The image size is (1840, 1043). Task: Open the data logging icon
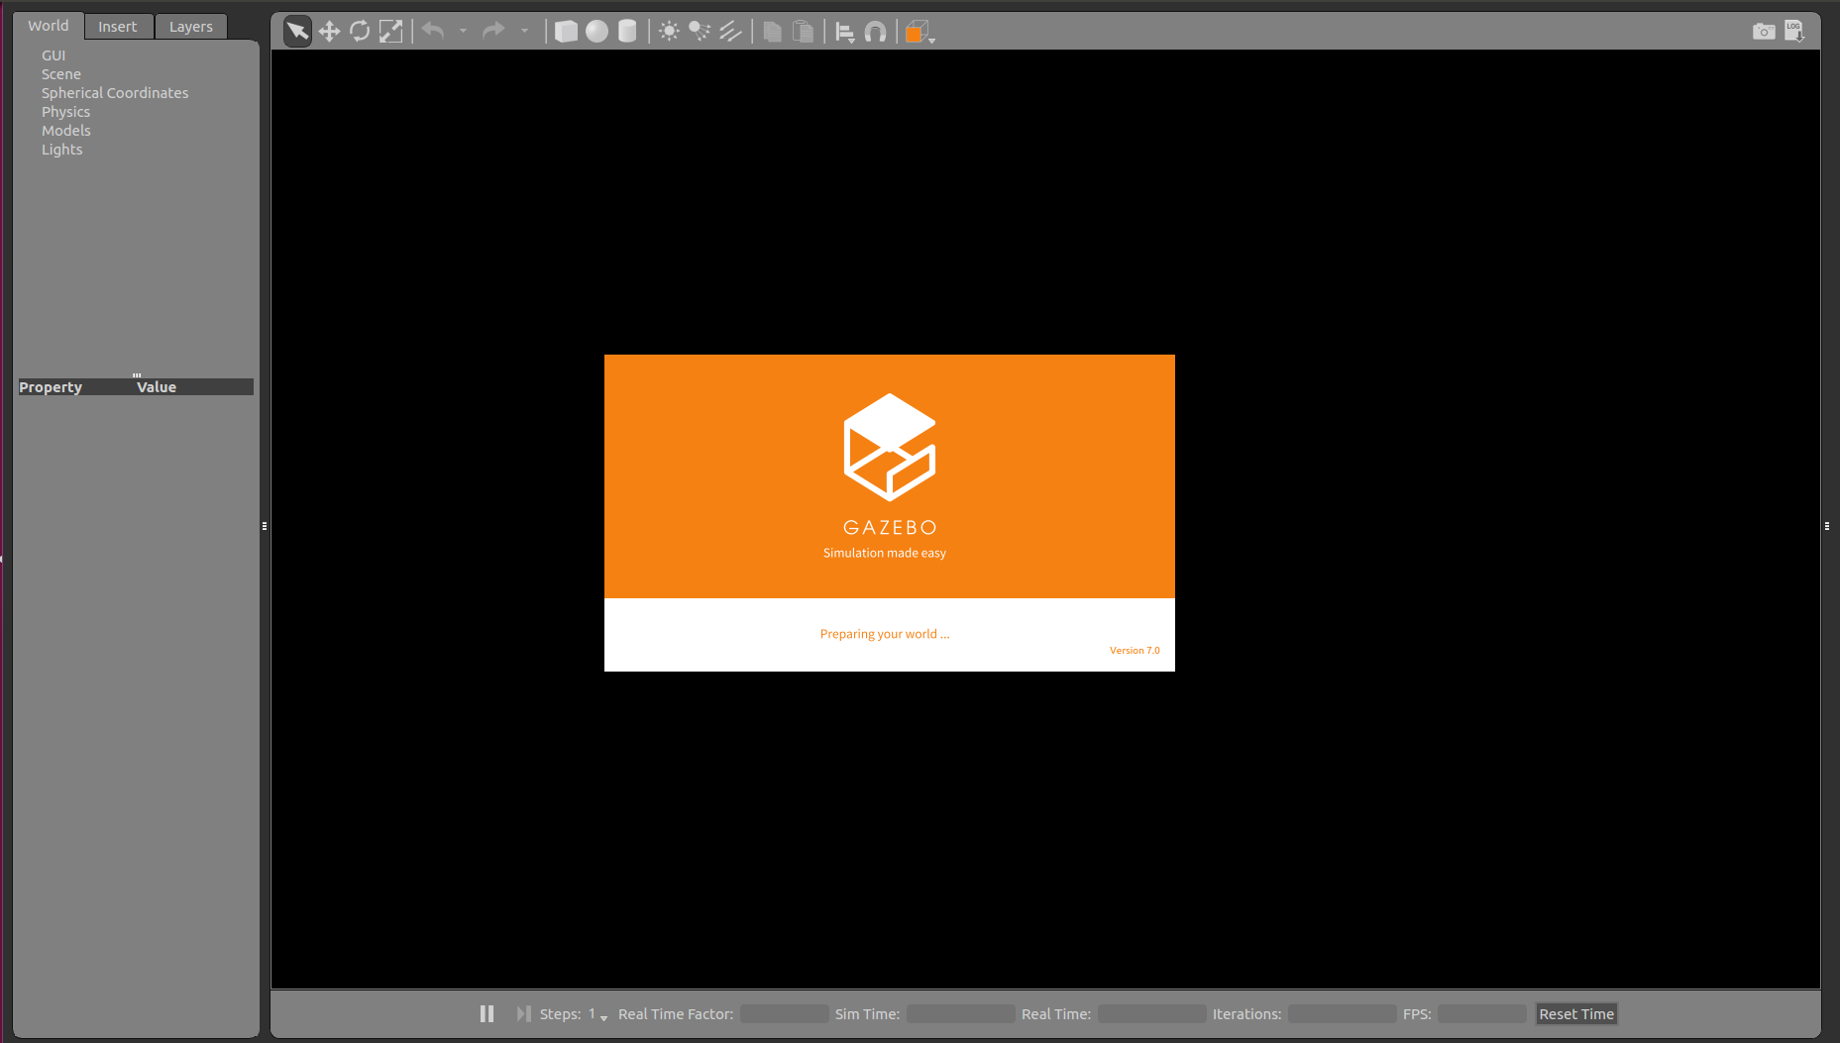[x=1794, y=31]
